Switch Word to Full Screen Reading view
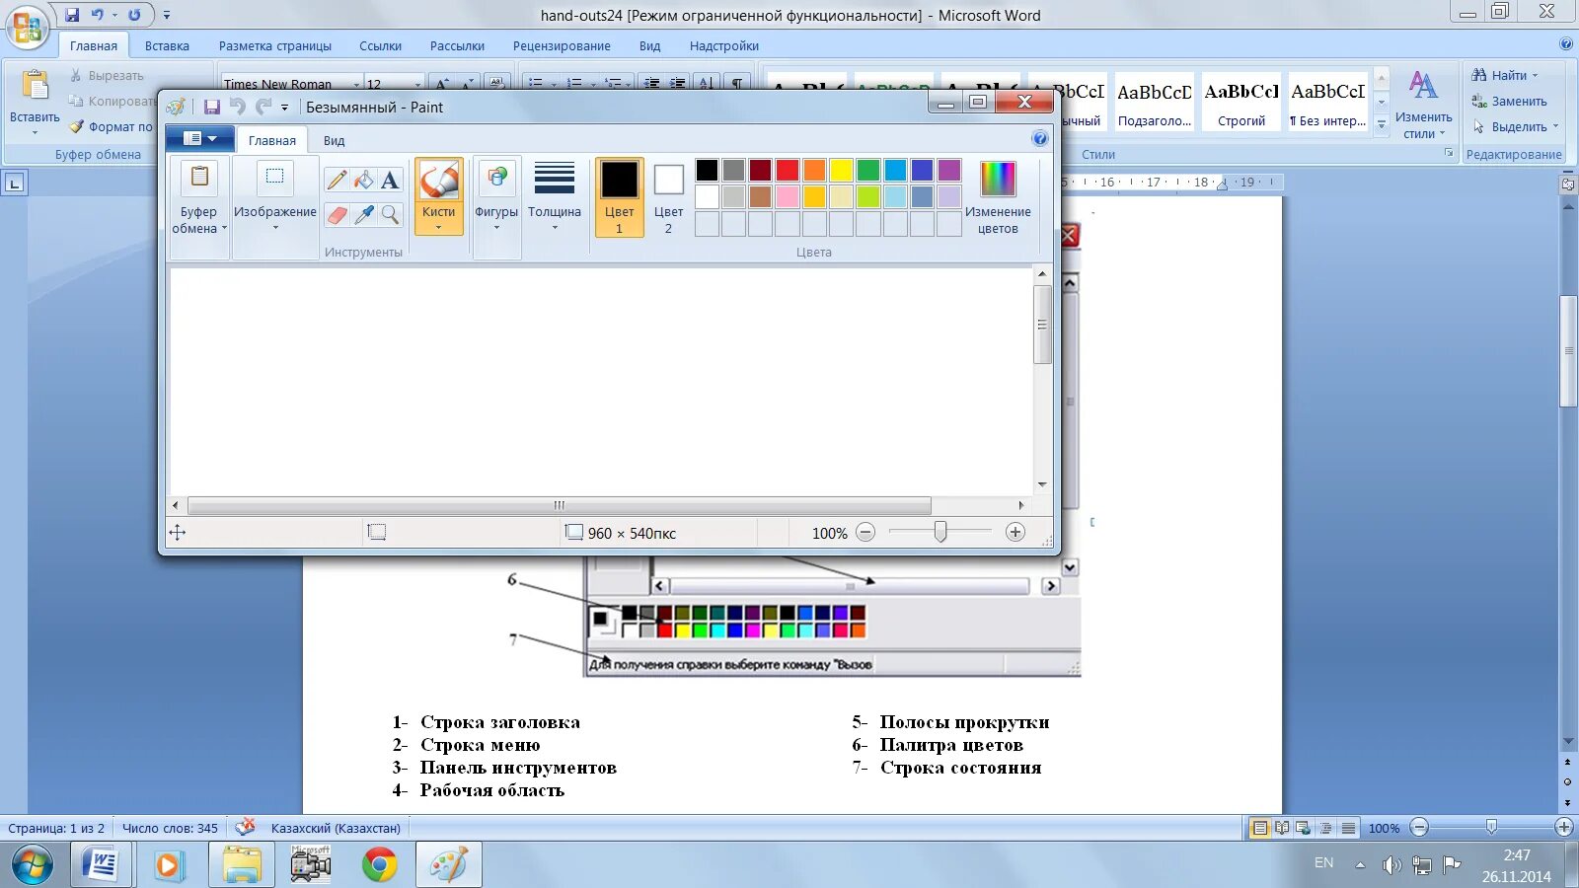The image size is (1579, 888). click(1281, 828)
